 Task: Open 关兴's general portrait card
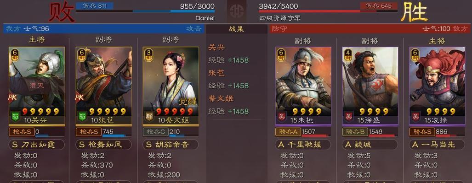click(x=37, y=86)
